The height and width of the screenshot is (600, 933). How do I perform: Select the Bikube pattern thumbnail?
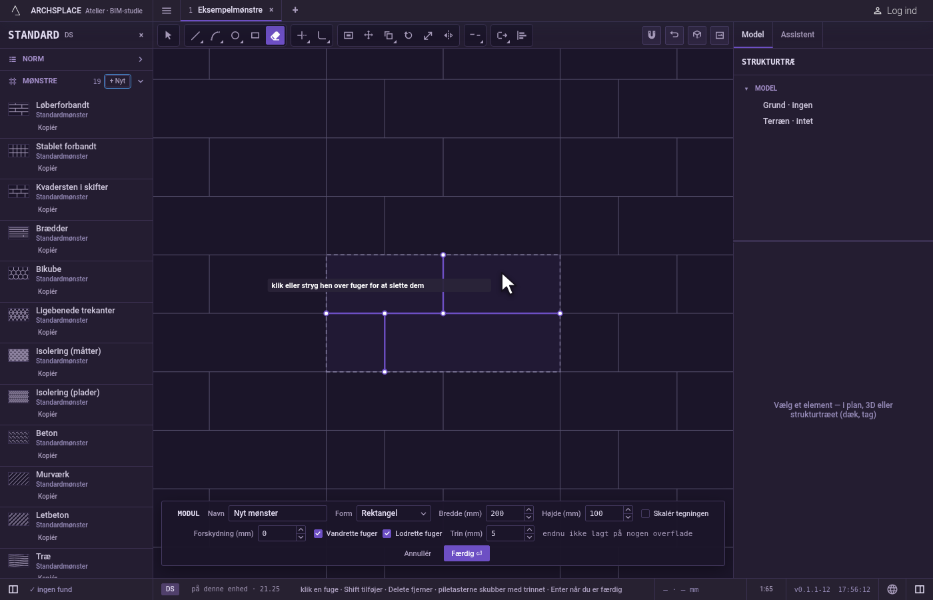[x=19, y=273]
